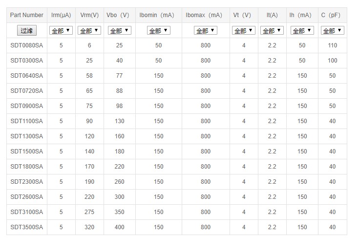Click the 过滤 filter button
Screen dimensions: 359x238
(26, 30)
